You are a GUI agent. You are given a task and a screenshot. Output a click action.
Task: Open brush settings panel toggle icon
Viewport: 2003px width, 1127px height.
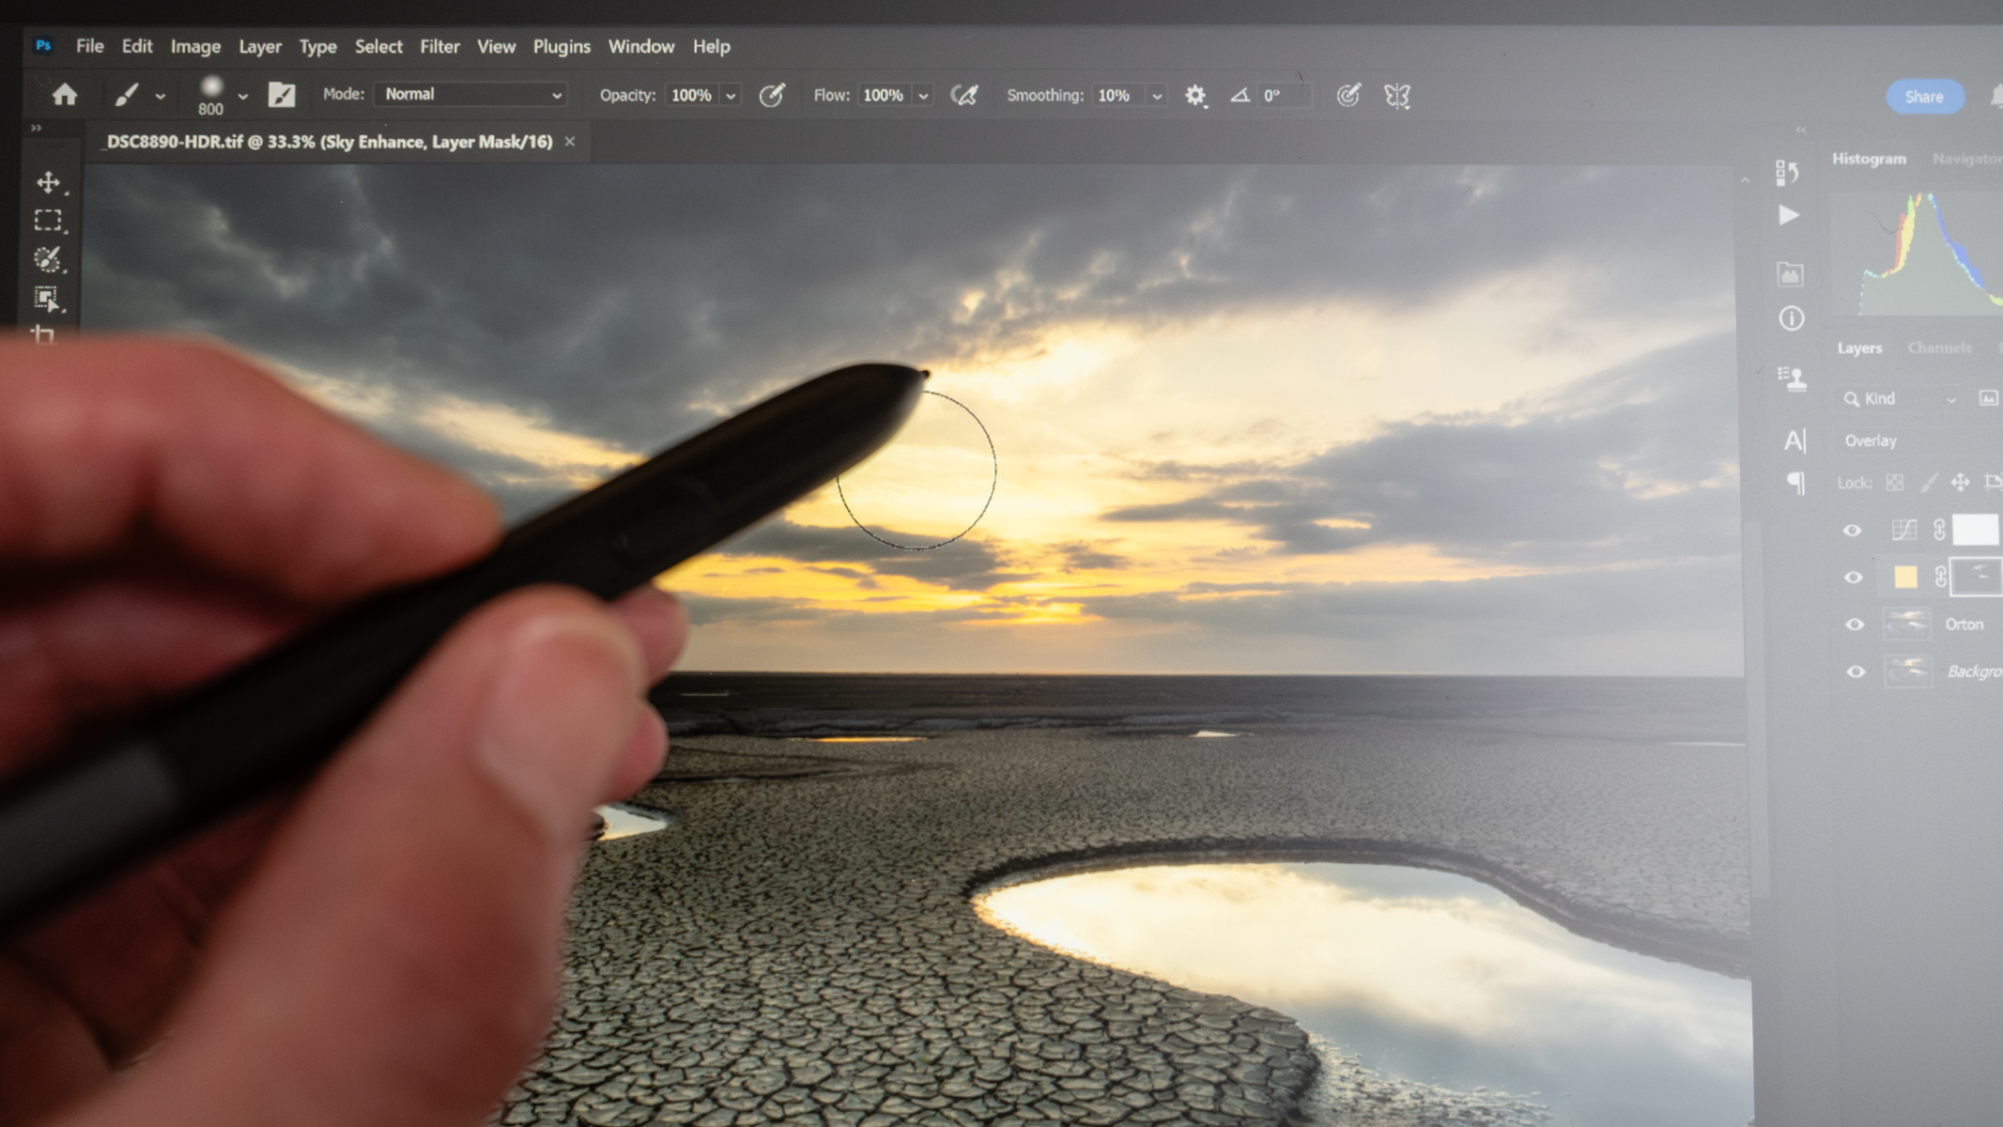(282, 95)
